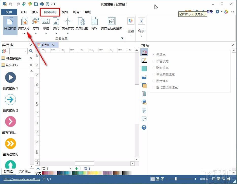Open the 文件 menu
237x184 pixels.
tap(9, 12)
